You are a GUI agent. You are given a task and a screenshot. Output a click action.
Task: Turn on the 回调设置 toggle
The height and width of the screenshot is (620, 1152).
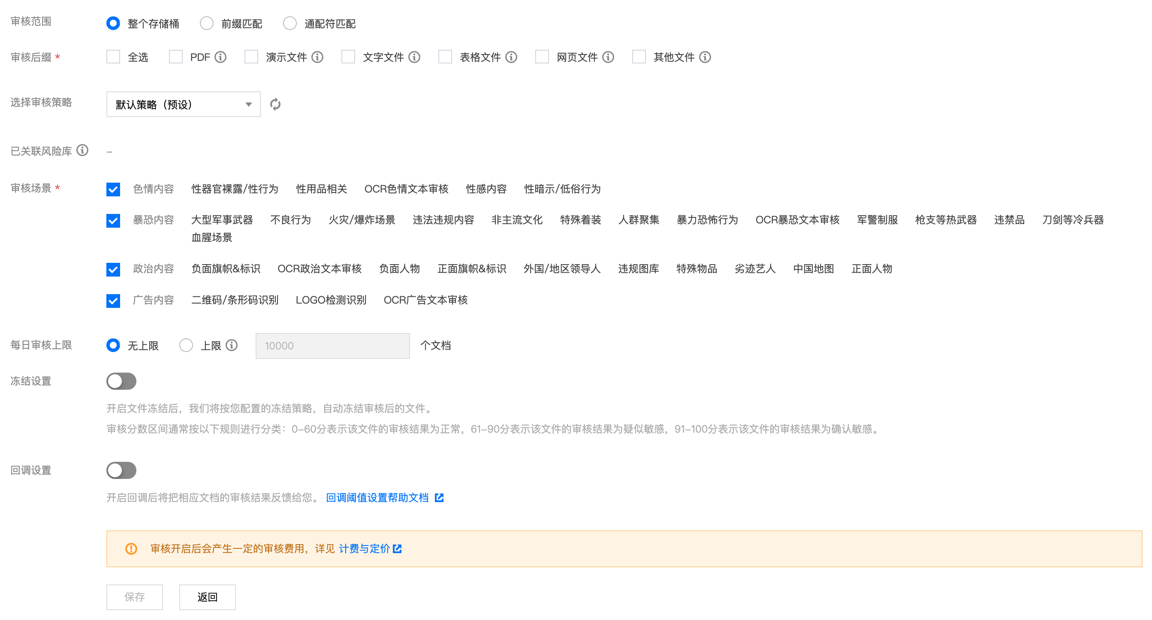[121, 470]
